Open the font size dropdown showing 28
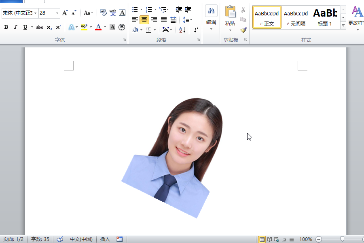 pos(57,13)
